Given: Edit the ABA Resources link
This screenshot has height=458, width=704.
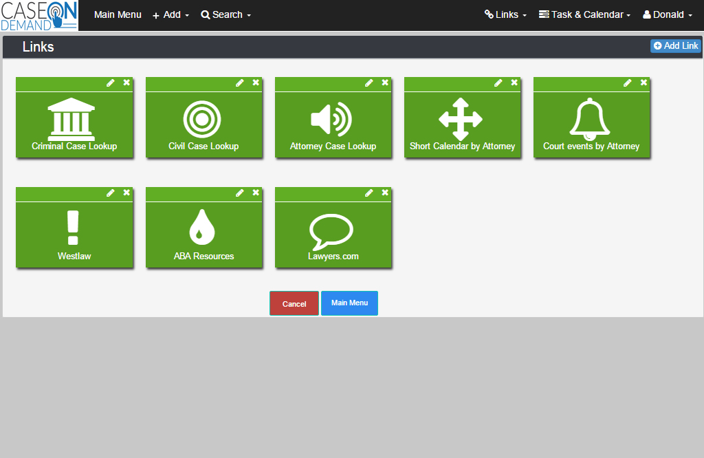Looking at the screenshot, I should coord(240,193).
